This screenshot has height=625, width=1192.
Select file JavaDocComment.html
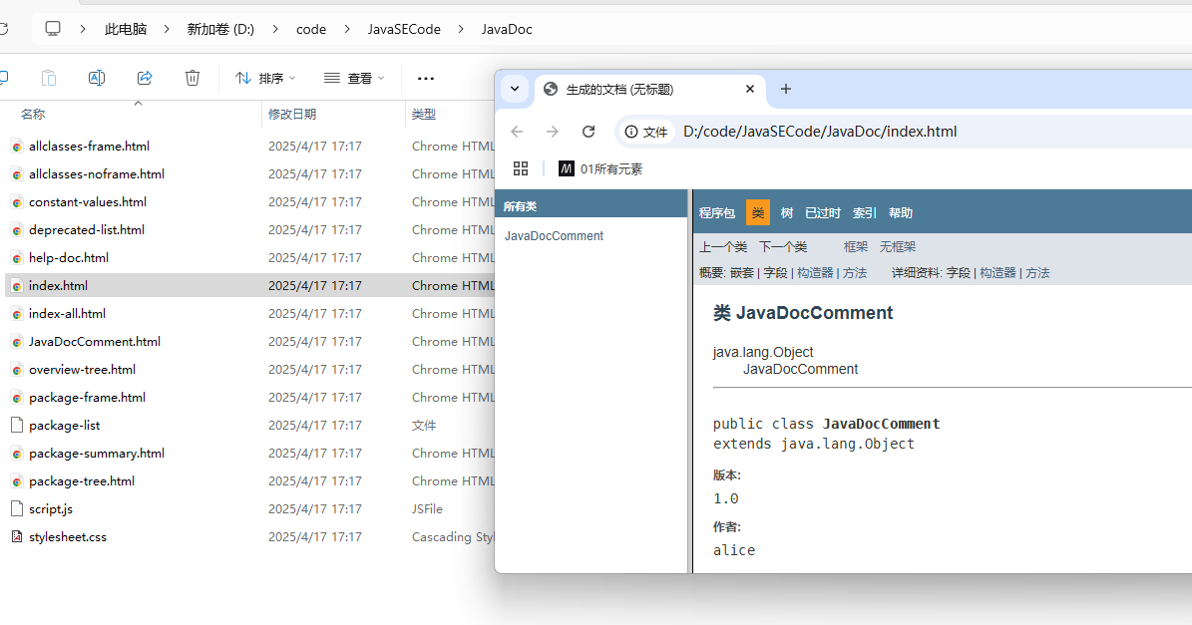[x=95, y=342]
